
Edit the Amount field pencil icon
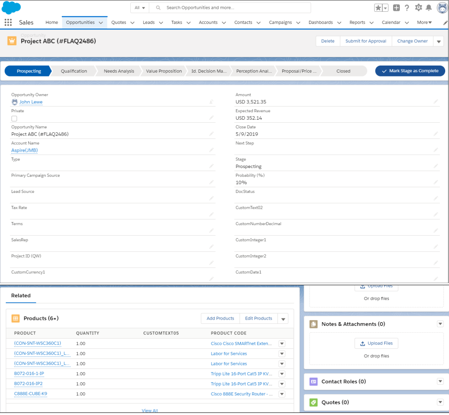click(436, 102)
